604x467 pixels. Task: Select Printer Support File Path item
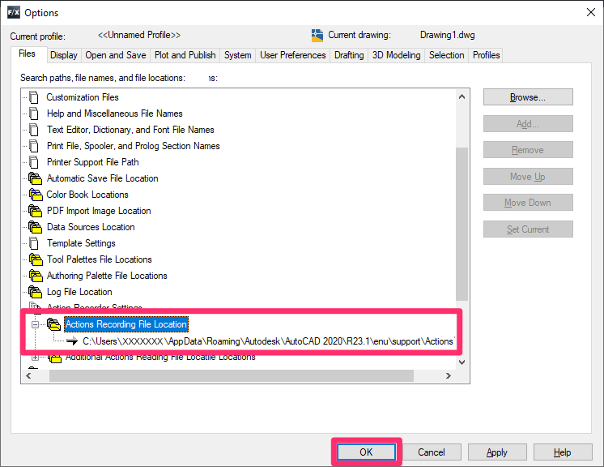click(x=93, y=162)
